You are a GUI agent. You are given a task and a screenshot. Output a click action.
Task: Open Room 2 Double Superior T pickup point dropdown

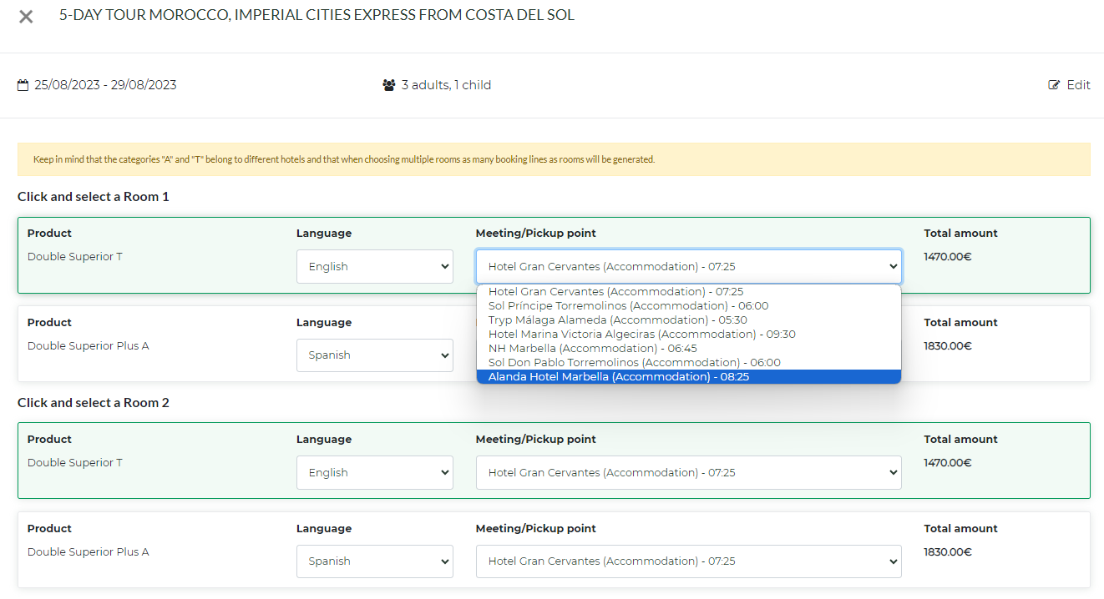point(688,473)
